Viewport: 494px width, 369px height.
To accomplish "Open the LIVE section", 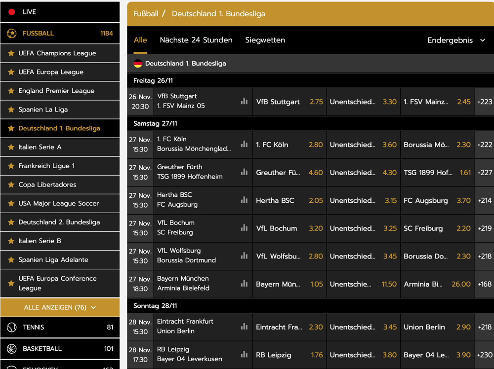I will [60, 12].
